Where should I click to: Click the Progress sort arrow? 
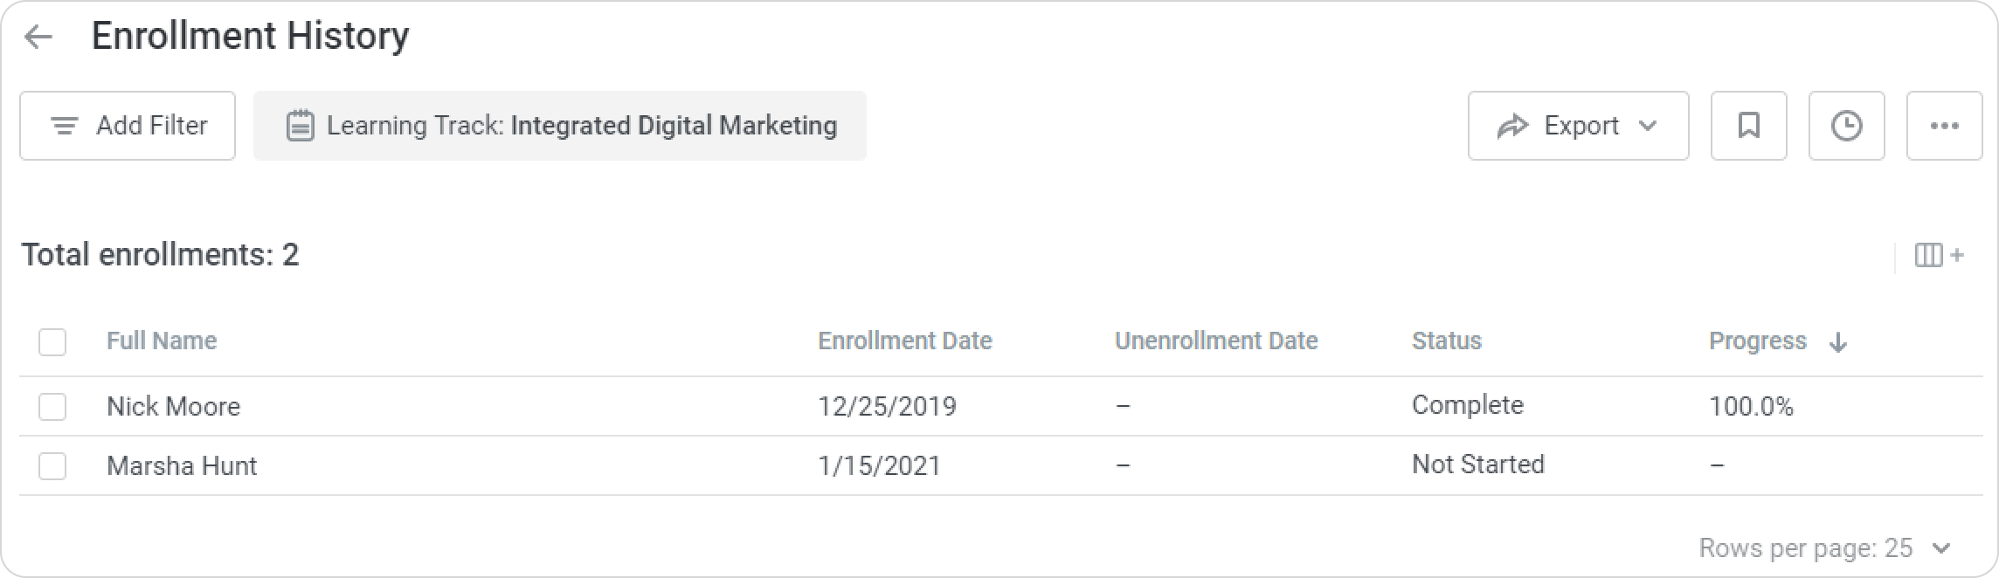point(1838,342)
